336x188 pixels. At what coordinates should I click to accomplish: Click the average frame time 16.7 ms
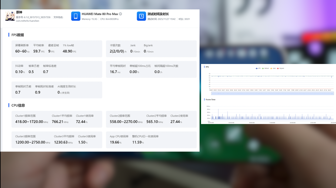pos(115,72)
